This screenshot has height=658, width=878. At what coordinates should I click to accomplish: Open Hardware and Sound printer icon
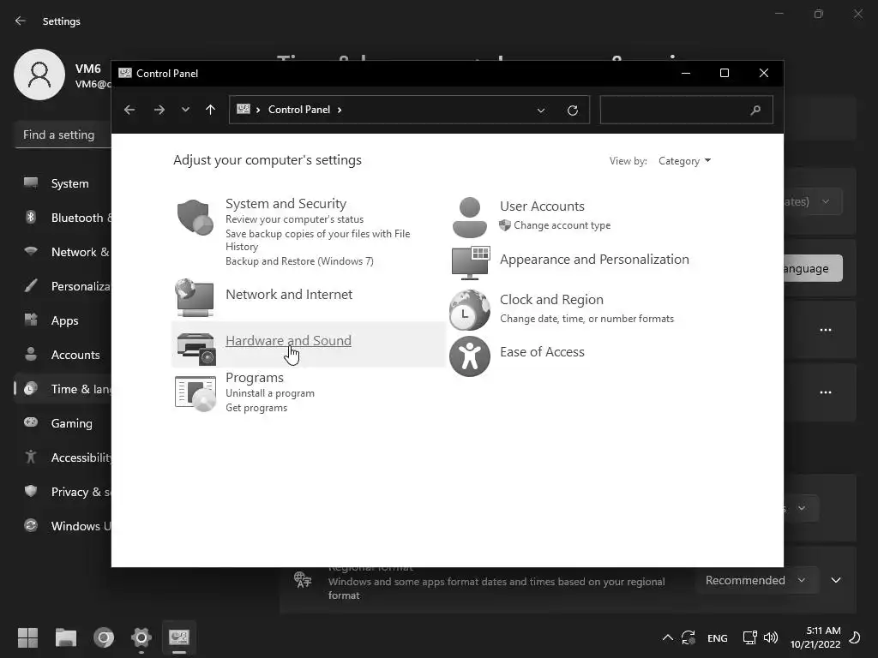pyautogui.click(x=196, y=348)
